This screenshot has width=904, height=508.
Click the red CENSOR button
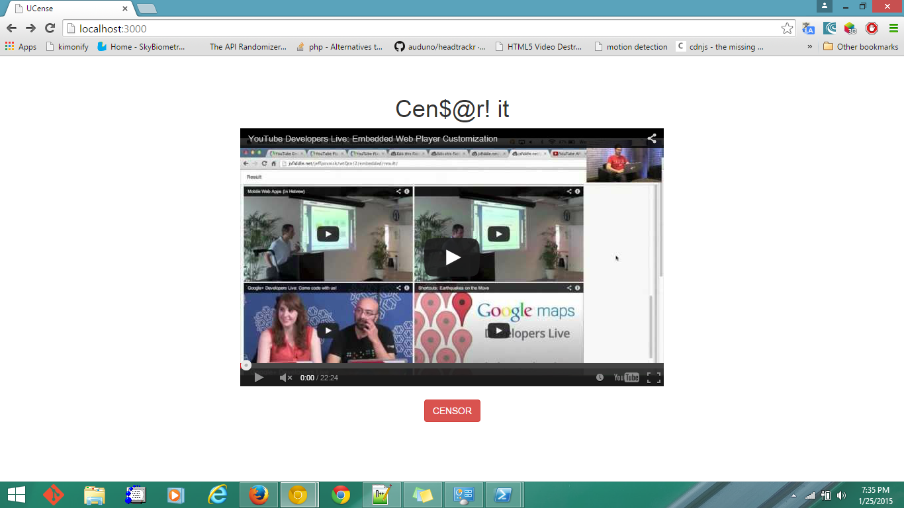pyautogui.click(x=452, y=411)
